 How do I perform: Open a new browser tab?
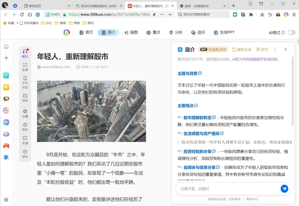[x=233, y=5]
